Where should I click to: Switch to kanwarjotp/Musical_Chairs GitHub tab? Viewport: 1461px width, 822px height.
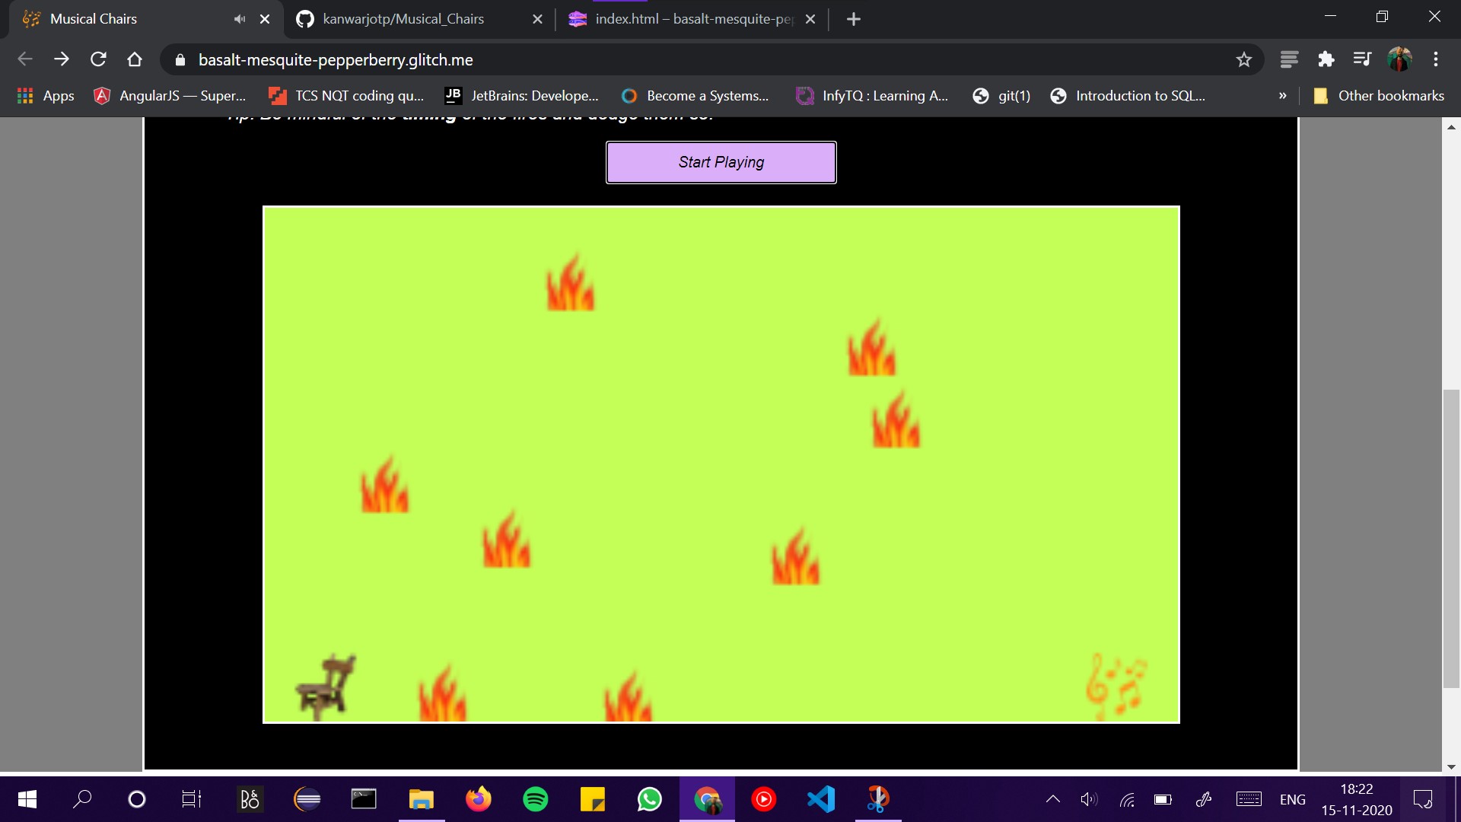pyautogui.click(x=403, y=19)
